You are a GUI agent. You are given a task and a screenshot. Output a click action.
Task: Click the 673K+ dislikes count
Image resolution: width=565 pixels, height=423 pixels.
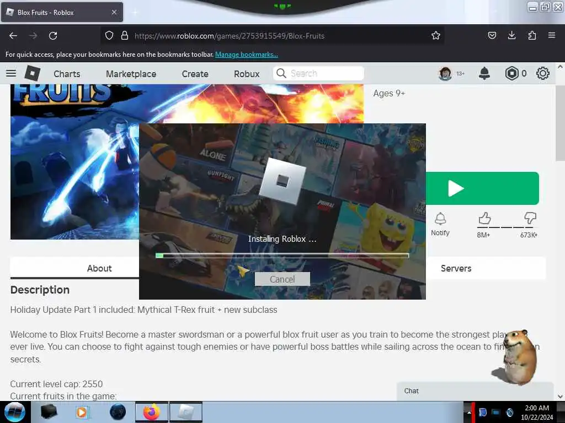tap(529, 235)
